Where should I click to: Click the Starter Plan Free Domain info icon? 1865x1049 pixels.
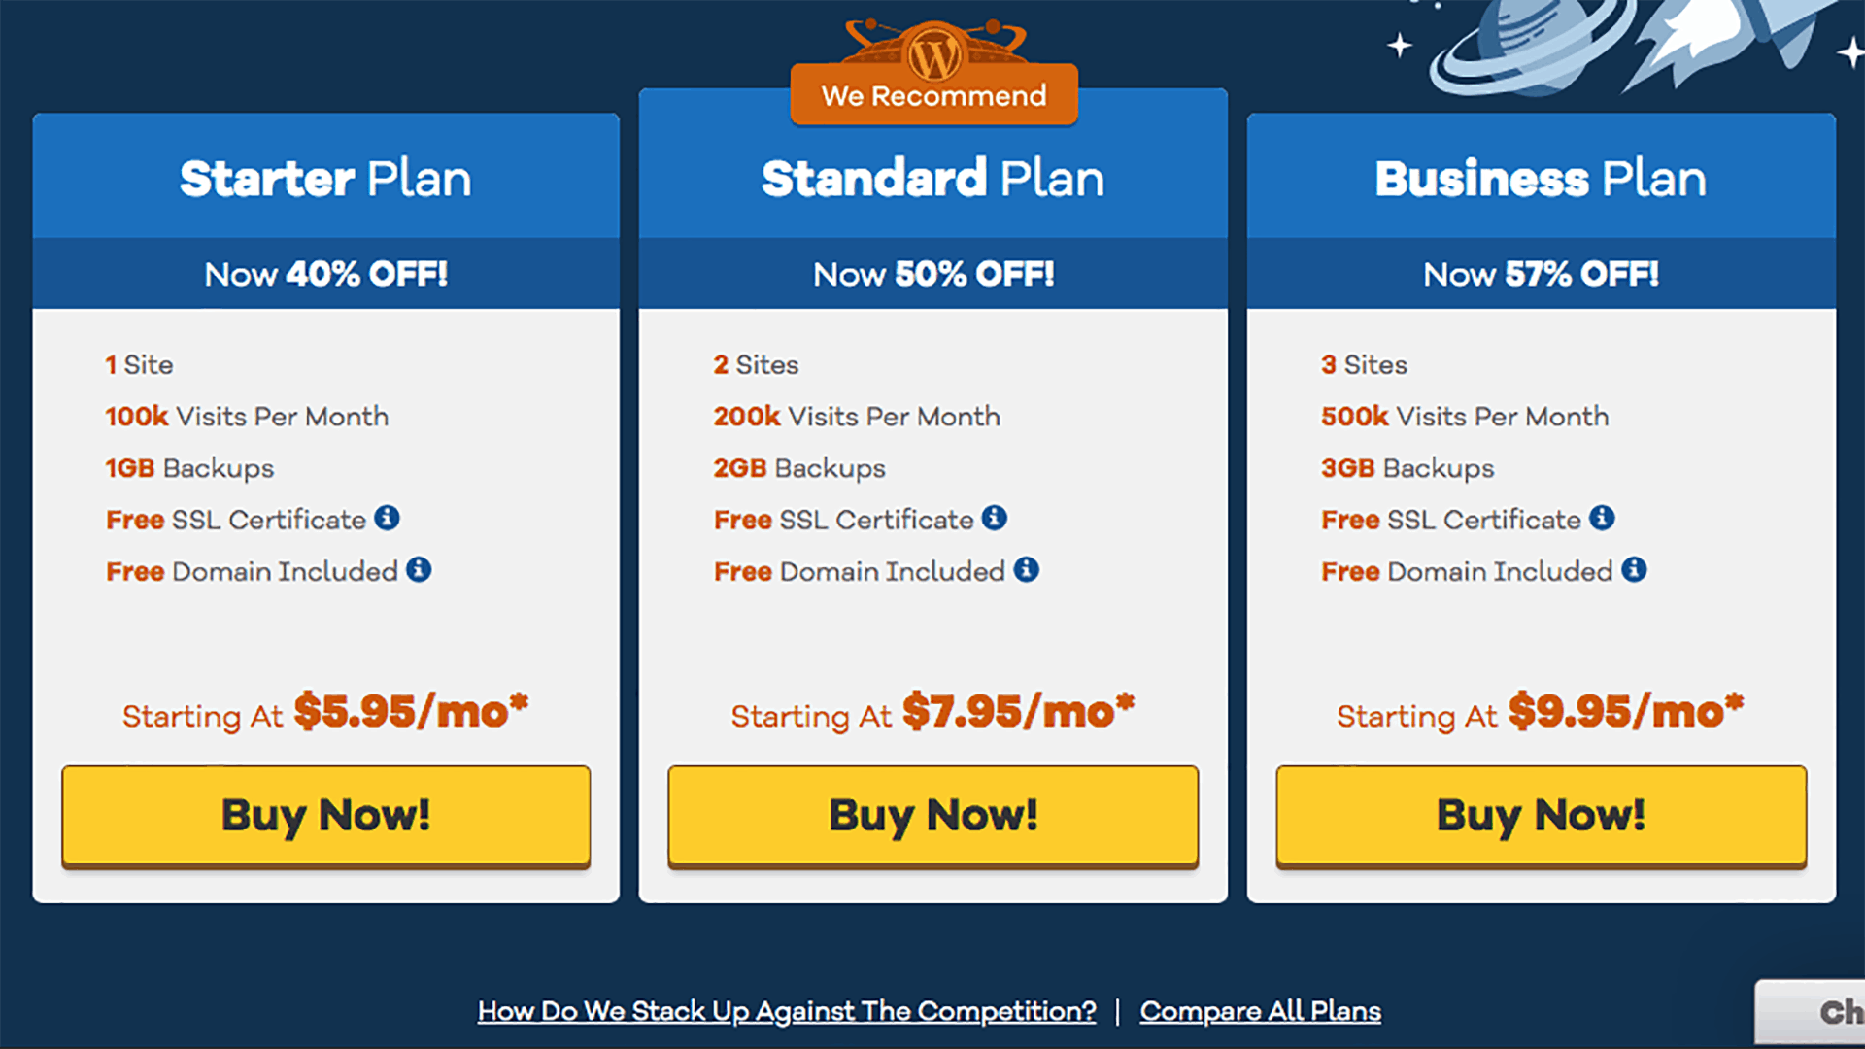419,569
